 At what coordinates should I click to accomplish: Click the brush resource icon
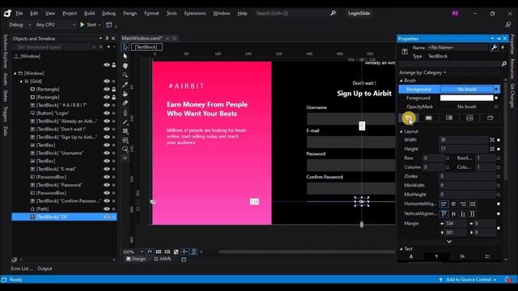(490, 118)
